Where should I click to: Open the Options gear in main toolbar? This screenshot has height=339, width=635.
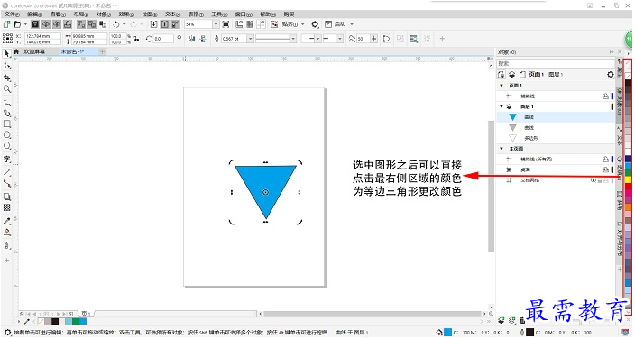(x=315, y=24)
